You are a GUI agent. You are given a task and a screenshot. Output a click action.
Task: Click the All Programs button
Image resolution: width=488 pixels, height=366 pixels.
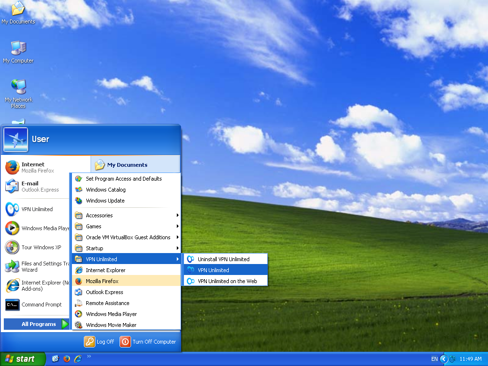tap(36, 324)
